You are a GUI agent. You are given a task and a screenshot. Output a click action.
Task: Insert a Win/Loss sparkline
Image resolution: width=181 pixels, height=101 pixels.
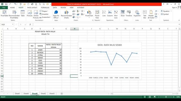[116, 14]
